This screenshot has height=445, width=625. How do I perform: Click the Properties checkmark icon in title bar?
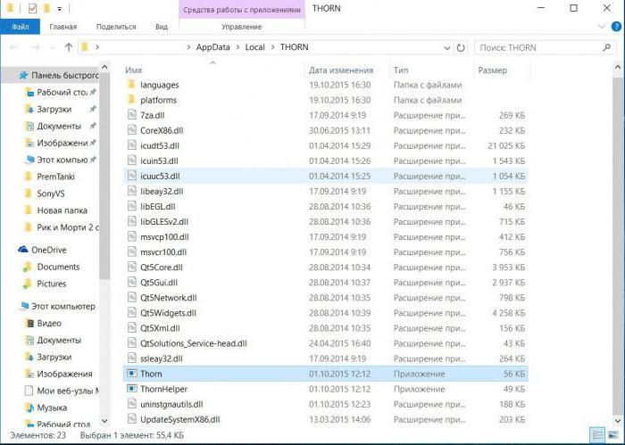(33, 8)
